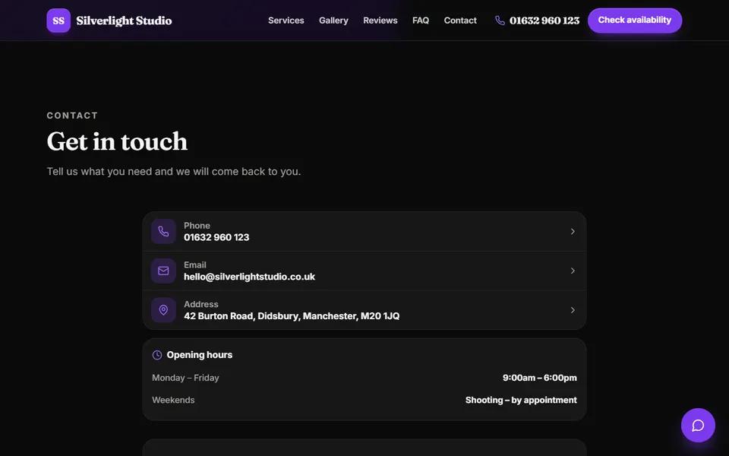Image resolution: width=729 pixels, height=456 pixels.
Task: Click the Silverlight Studio brand name
Action: click(124, 21)
